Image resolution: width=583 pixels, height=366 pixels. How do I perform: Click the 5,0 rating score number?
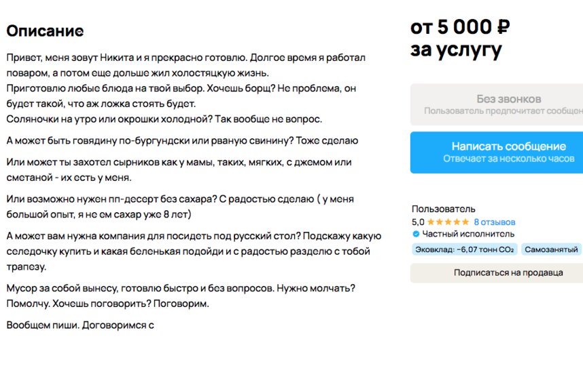pyautogui.click(x=418, y=222)
